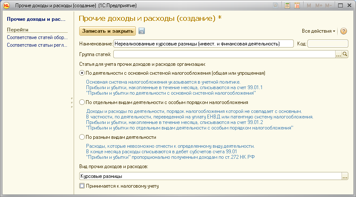Click into the Код input field
Screen dimensions: 356x197
[328, 43]
